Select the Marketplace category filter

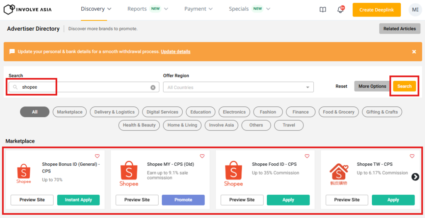tap(70, 112)
